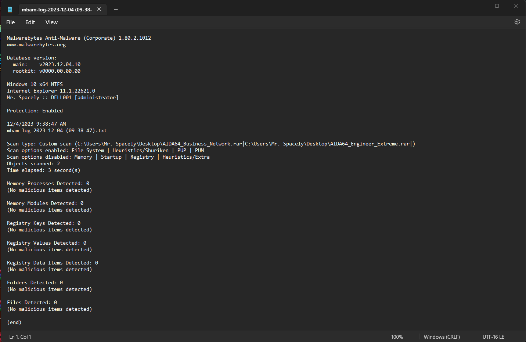Screen dimensions: 526x342
Task: Click the 100% zoom level in status bar
Action: (x=397, y=337)
